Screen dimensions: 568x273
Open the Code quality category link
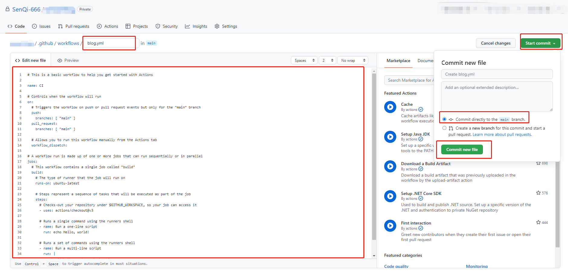[x=396, y=266]
